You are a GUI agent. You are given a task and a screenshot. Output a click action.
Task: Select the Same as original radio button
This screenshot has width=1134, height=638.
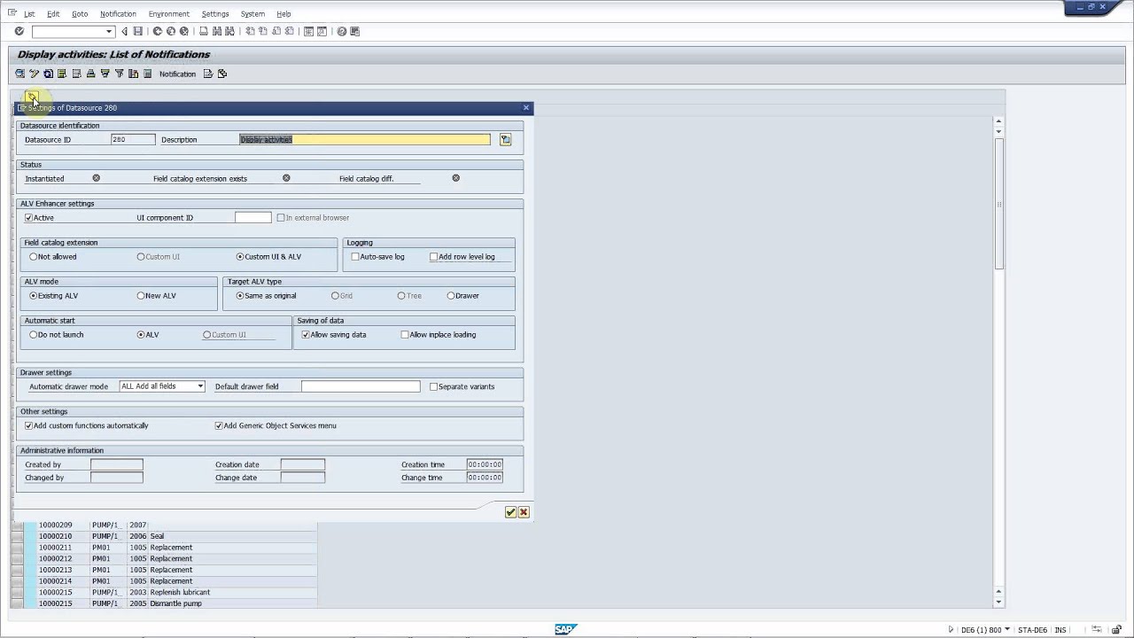click(x=240, y=296)
